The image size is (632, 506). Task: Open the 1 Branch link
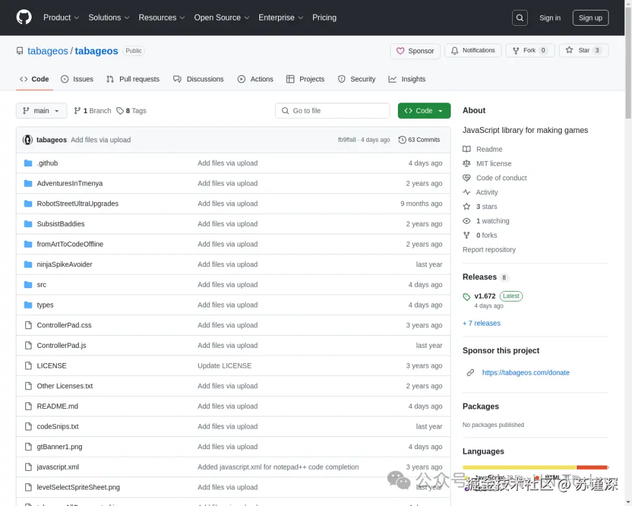(x=92, y=111)
